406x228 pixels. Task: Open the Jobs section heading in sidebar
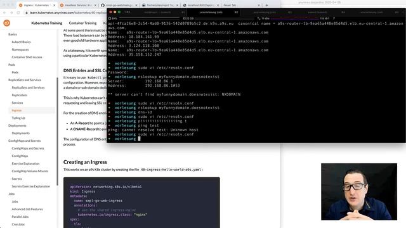point(11,194)
